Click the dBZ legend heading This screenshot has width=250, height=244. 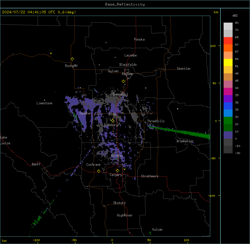(235, 16)
